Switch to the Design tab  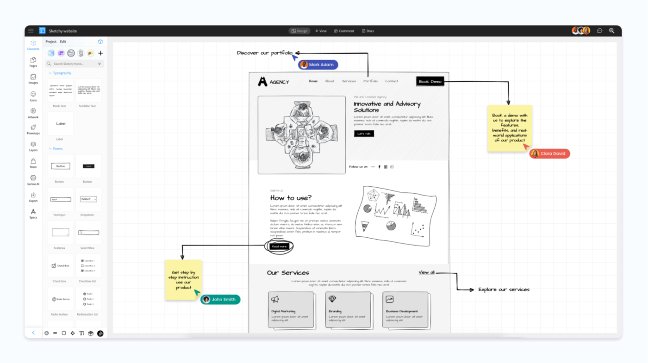coord(299,31)
